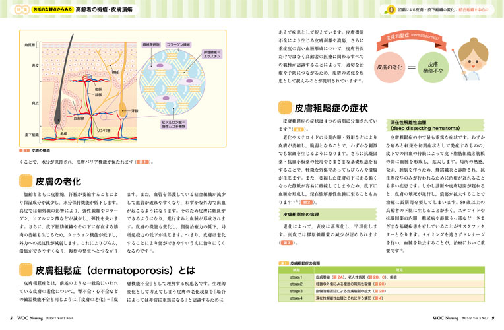Click the purple '弾性線維＝エラスチン' label box
504x330 pixels.
(x=212, y=54)
